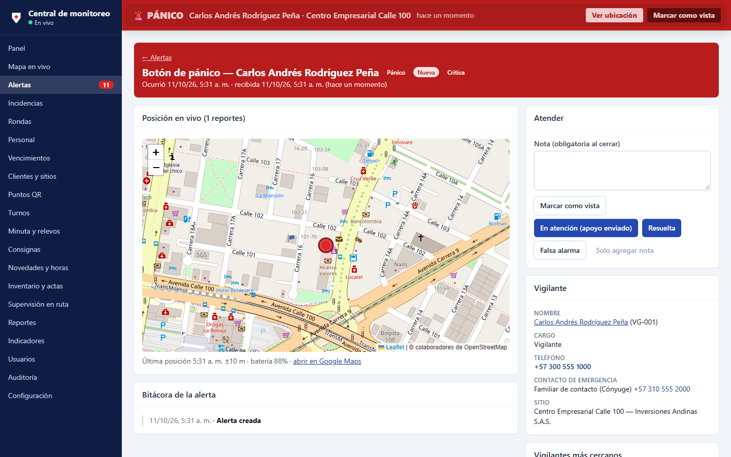Image resolution: width=731 pixels, height=457 pixels.
Task: Click the Cruz Verde pharmacy icon
Action: (363, 171)
